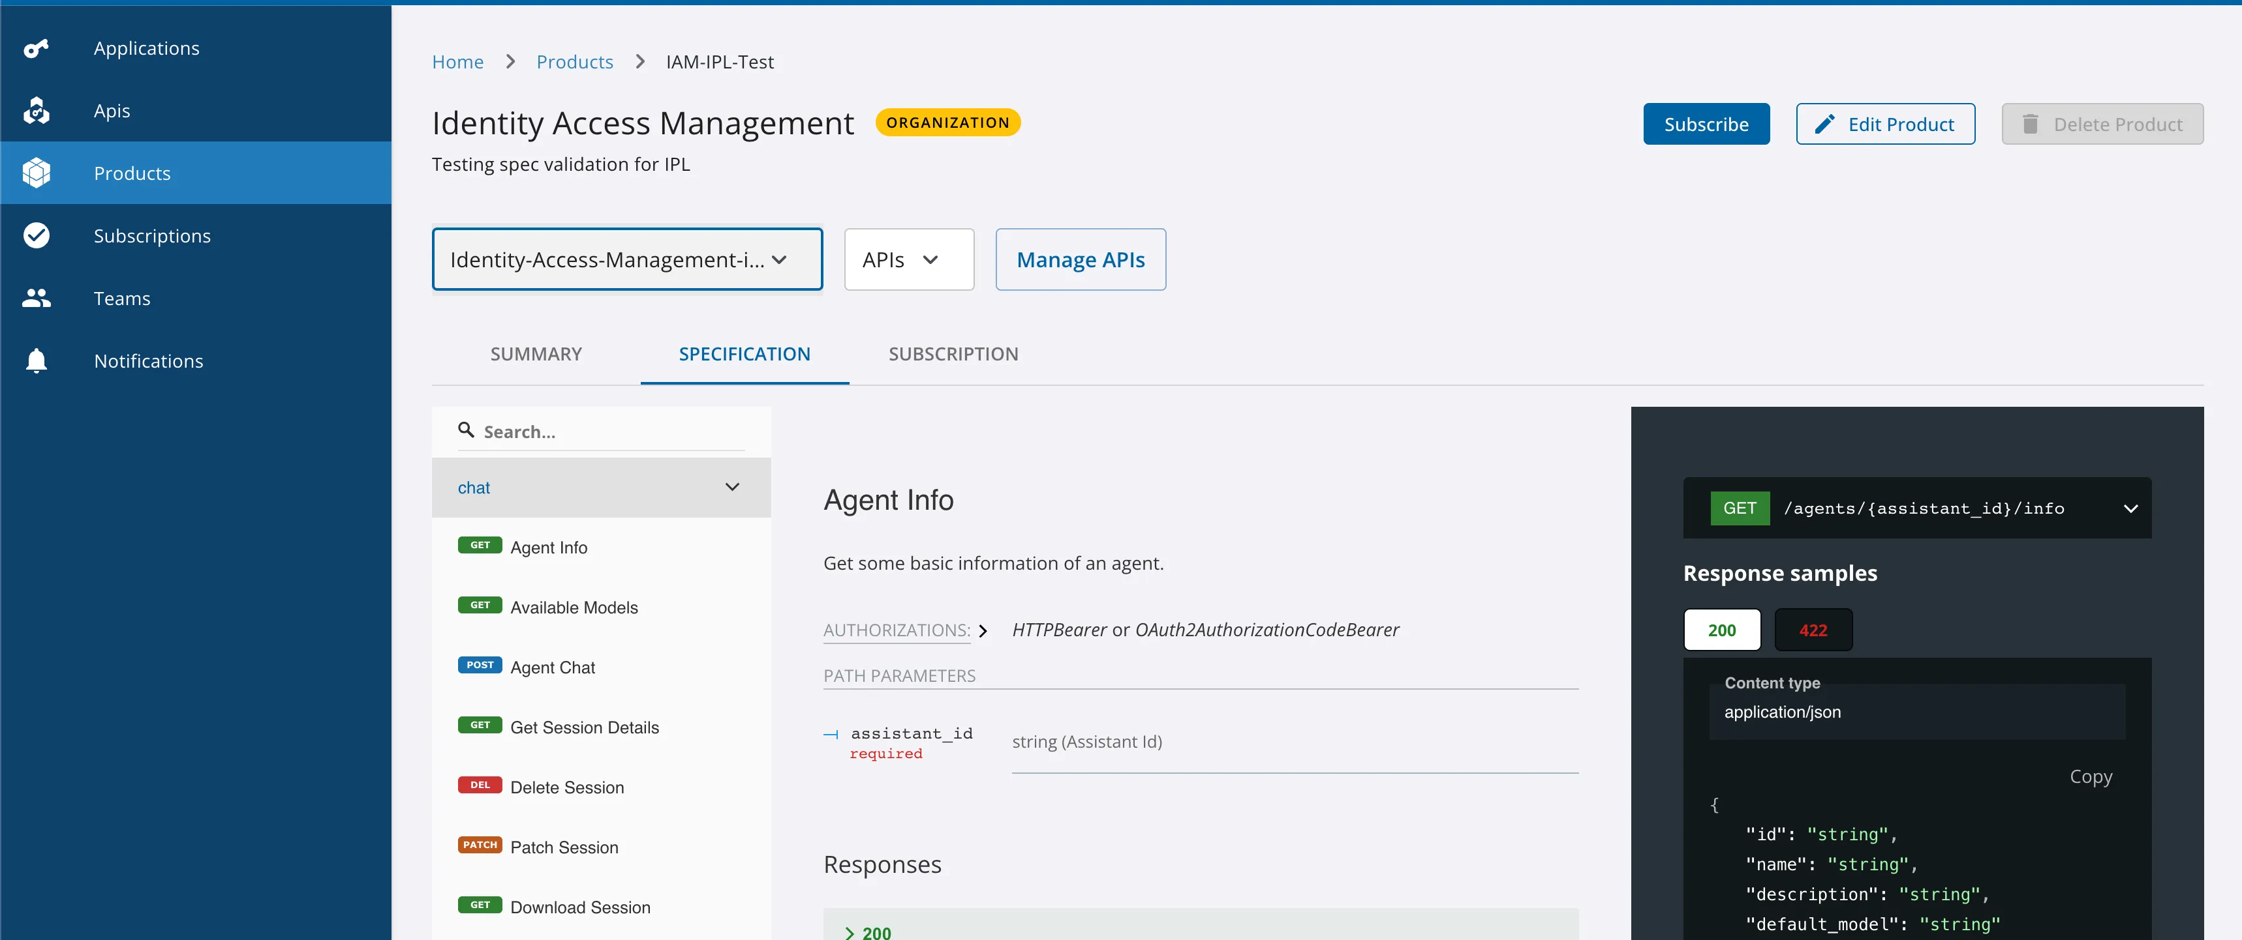Click the trash icon on Delete Product
Image resolution: width=2242 pixels, height=940 pixels.
coord(2030,125)
